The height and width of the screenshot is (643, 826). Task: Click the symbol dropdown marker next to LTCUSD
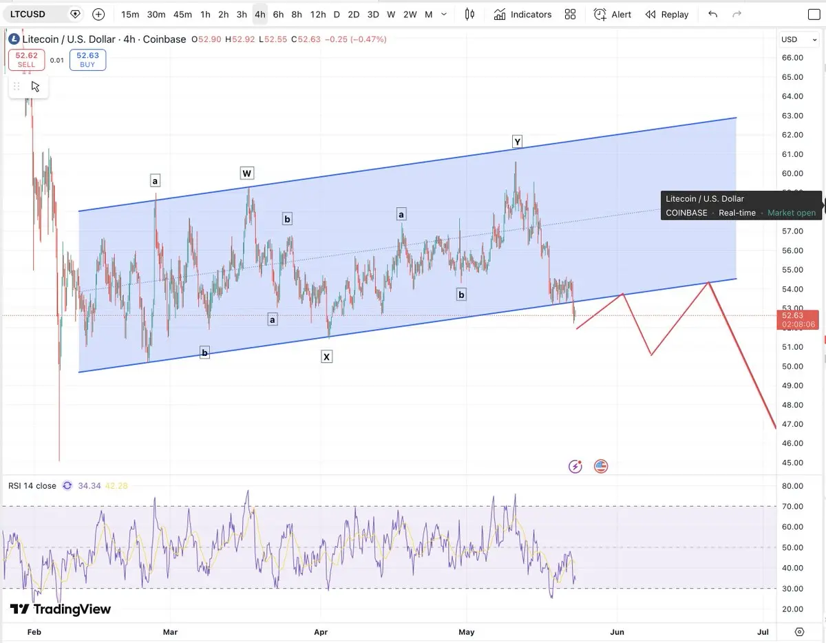(x=75, y=14)
